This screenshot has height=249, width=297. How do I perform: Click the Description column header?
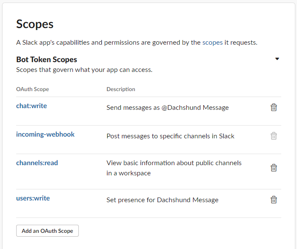click(x=121, y=89)
